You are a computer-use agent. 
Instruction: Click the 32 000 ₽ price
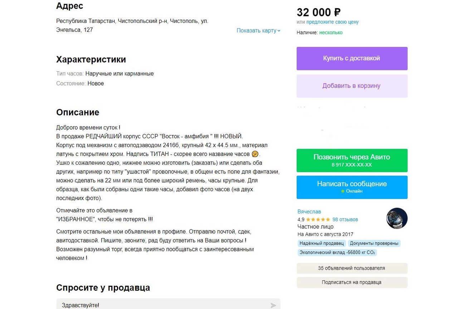pyautogui.click(x=318, y=13)
